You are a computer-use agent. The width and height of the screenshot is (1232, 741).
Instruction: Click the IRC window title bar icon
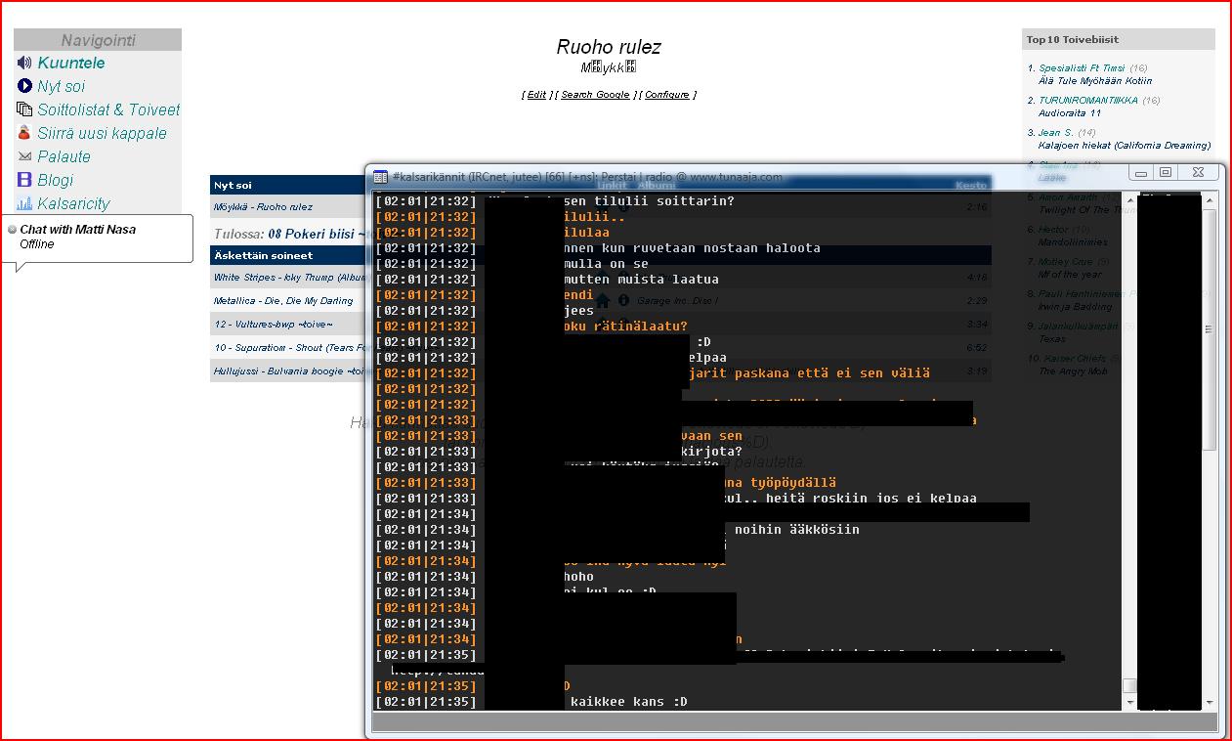click(381, 177)
